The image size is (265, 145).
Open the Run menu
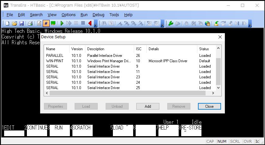click(84, 15)
